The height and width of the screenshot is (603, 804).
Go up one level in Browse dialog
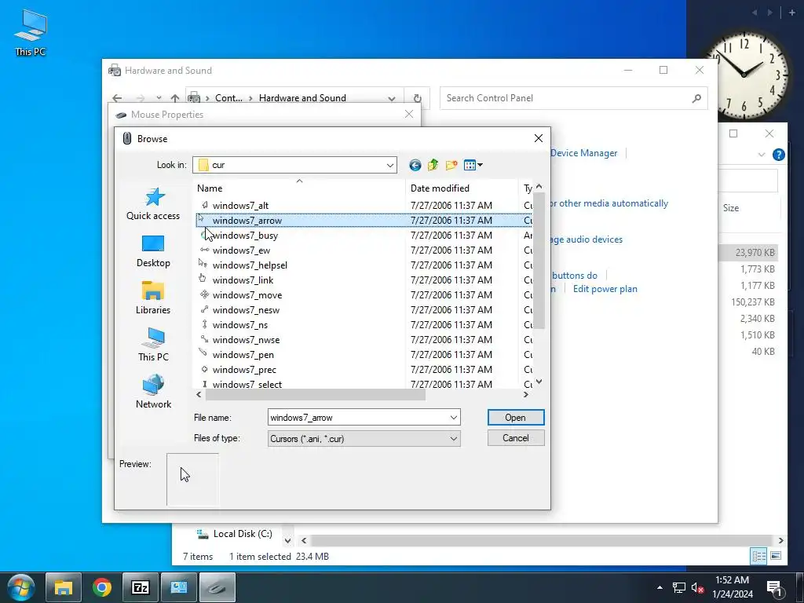433,165
